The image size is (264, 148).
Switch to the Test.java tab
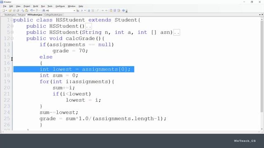tap(21, 15)
